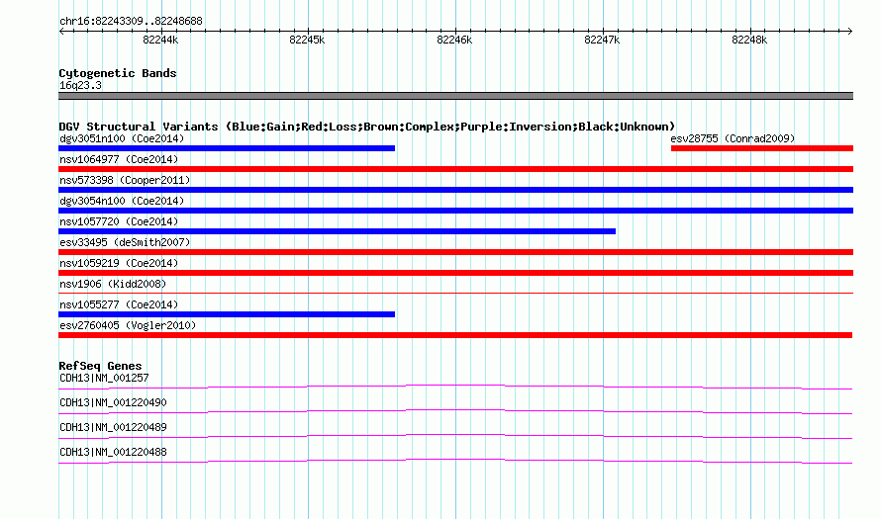The width and height of the screenshot is (881, 519).
Task: Click the 82245k ruler tick label
Action: [x=307, y=40]
